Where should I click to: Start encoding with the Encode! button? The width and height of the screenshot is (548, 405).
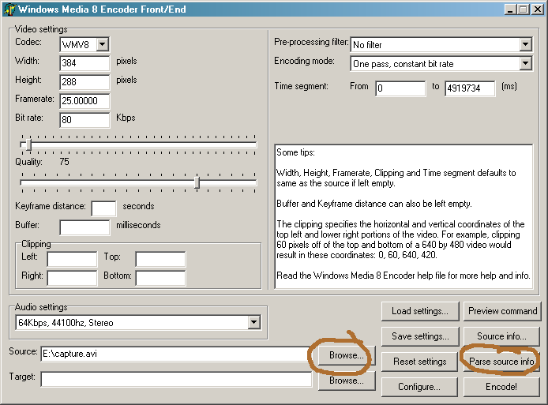click(502, 387)
